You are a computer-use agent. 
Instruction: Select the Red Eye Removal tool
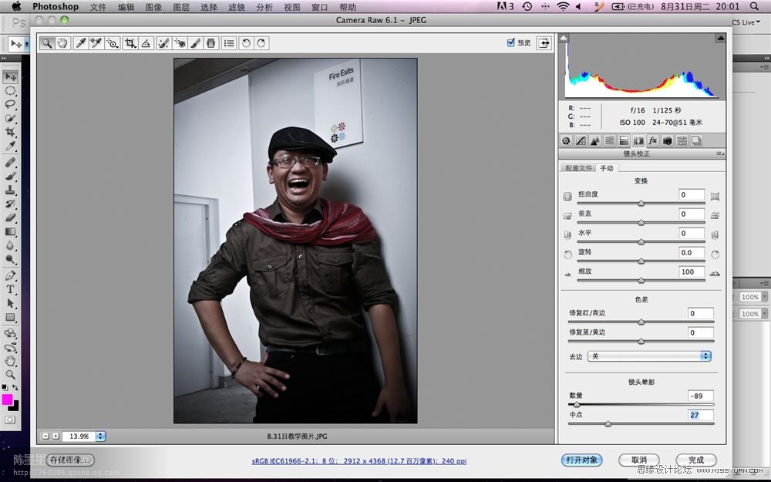tap(180, 43)
